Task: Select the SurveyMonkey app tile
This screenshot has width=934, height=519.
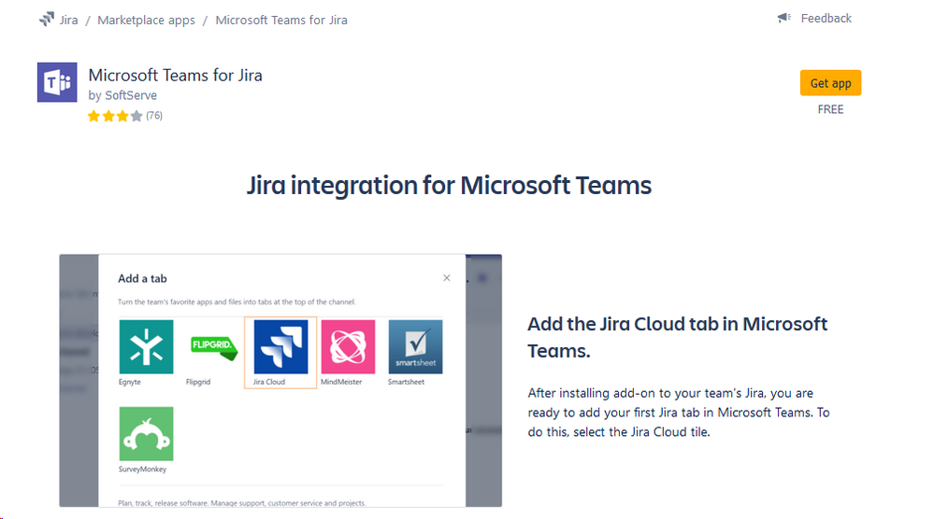Action: coord(146,433)
